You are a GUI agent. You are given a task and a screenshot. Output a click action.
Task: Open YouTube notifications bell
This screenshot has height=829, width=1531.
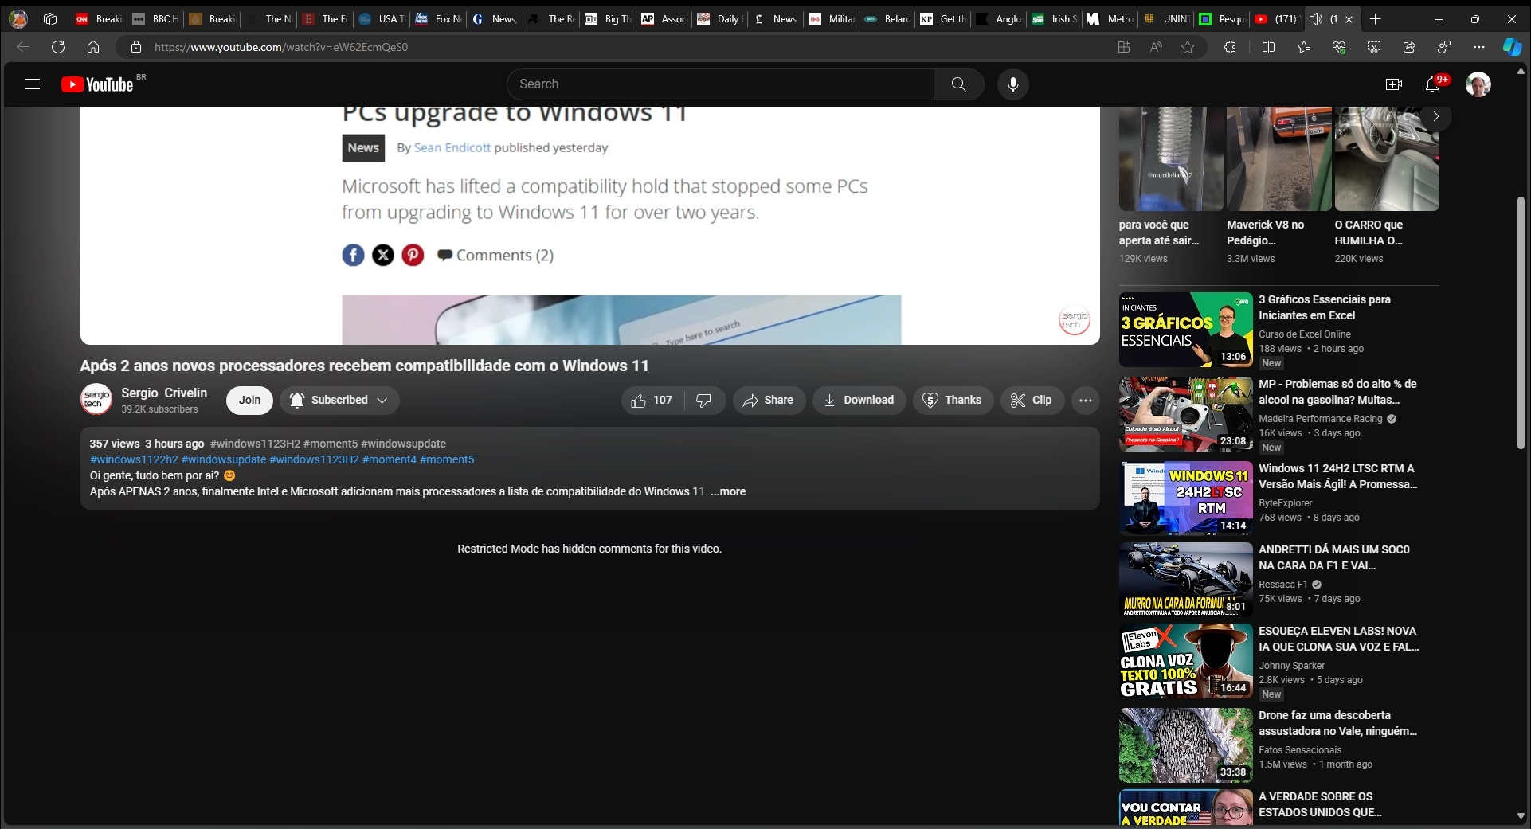(1432, 84)
